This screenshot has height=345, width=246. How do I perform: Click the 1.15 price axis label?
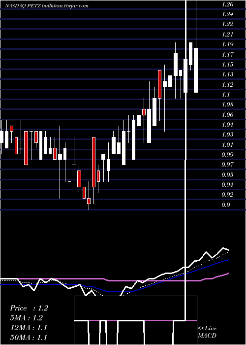pyautogui.click(x=227, y=65)
